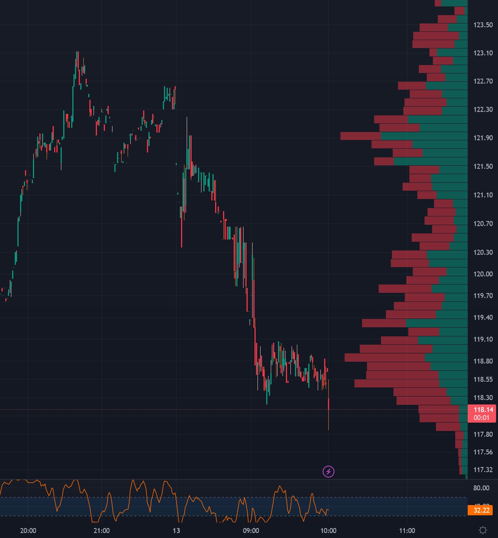498x538 pixels.
Task: Click the 80.00 indicator scale label
Action: (x=481, y=488)
